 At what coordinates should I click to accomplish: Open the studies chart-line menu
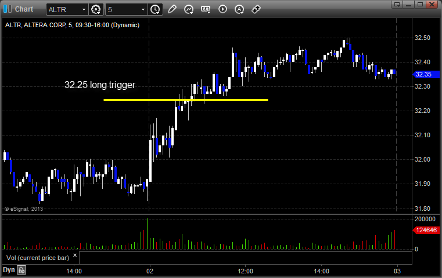189,9
